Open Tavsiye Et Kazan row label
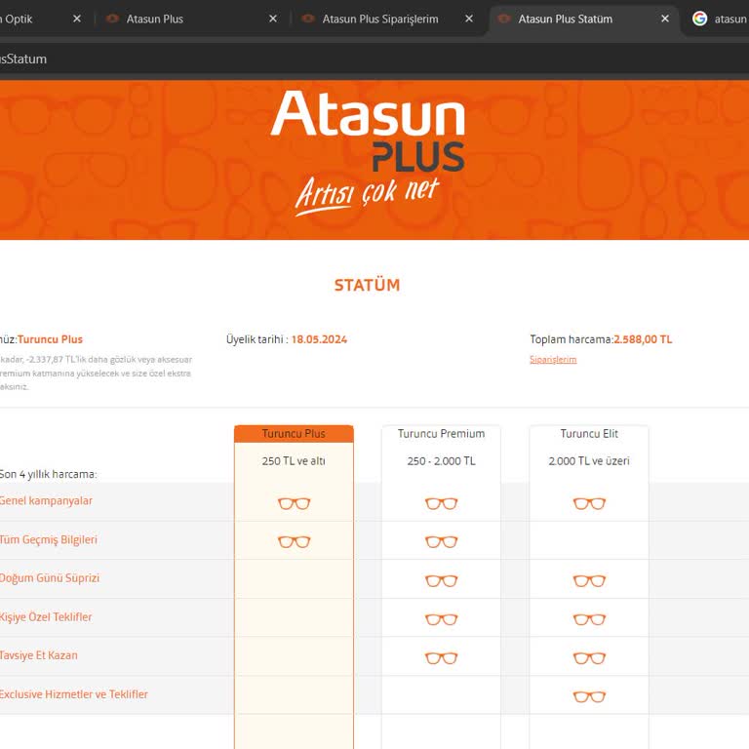The height and width of the screenshot is (749, 749). (39, 655)
